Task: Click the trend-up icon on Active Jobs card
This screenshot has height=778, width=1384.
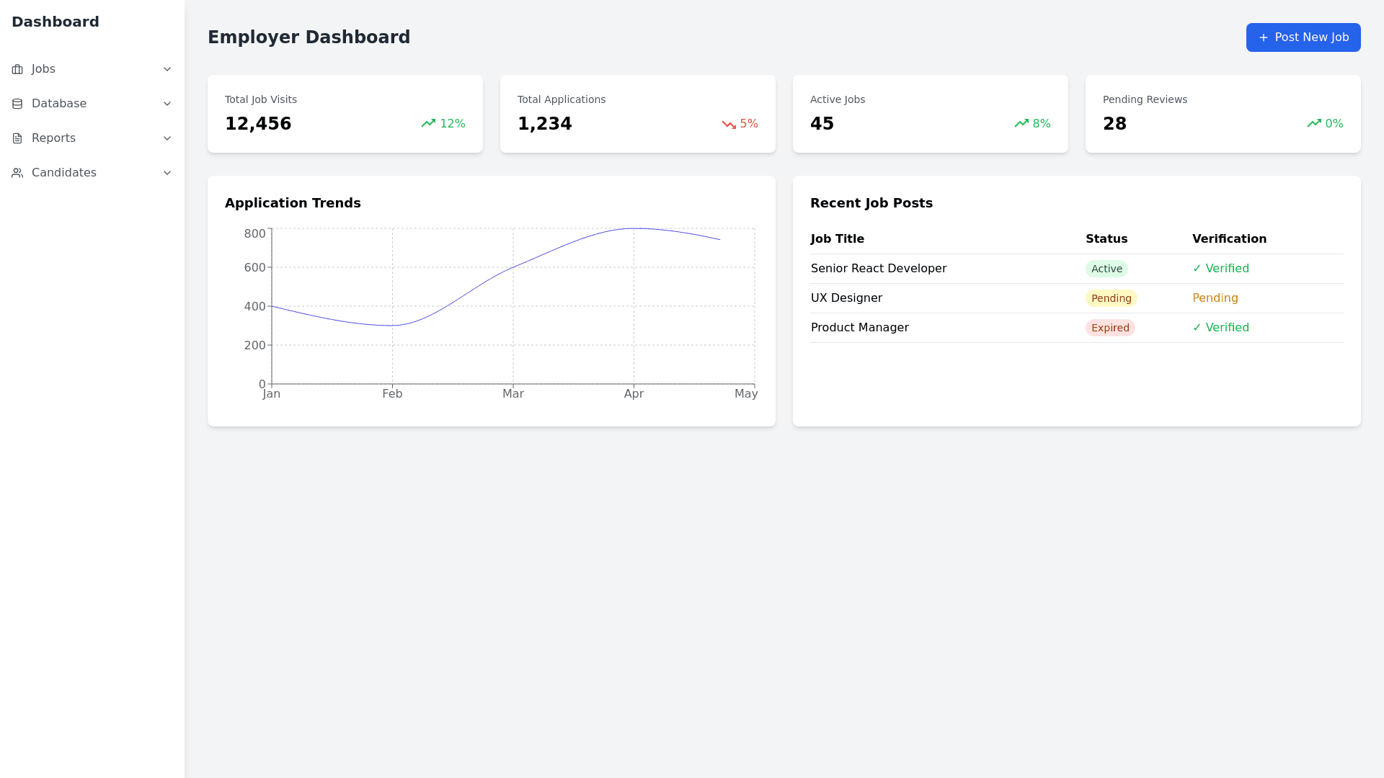Action: [x=1021, y=123]
